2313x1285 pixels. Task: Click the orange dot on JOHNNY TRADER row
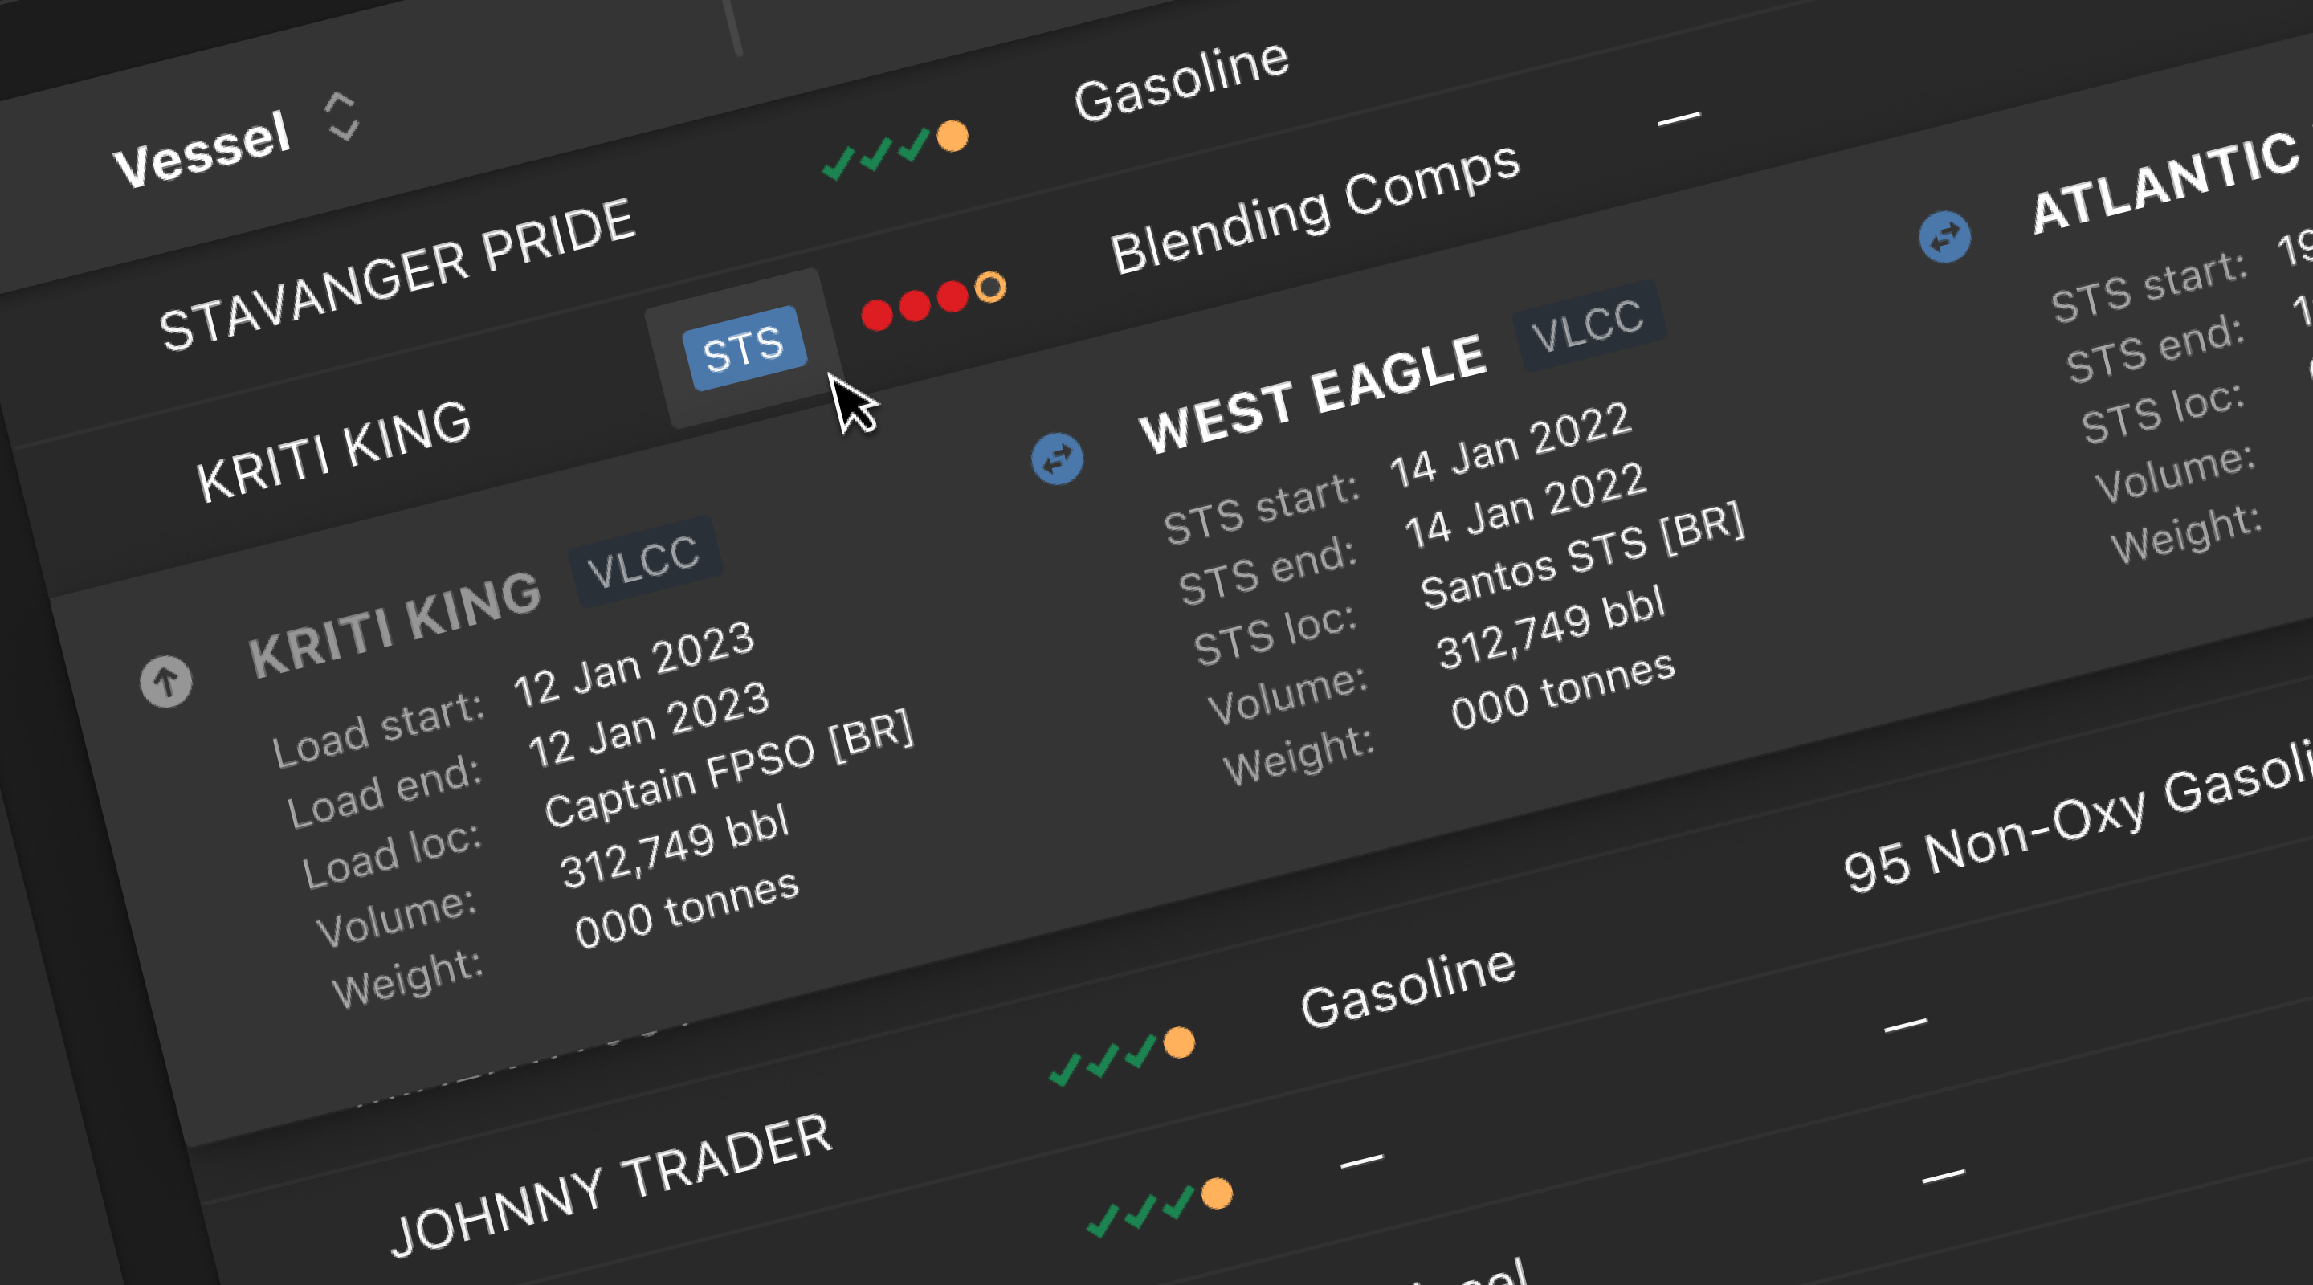click(1217, 1194)
